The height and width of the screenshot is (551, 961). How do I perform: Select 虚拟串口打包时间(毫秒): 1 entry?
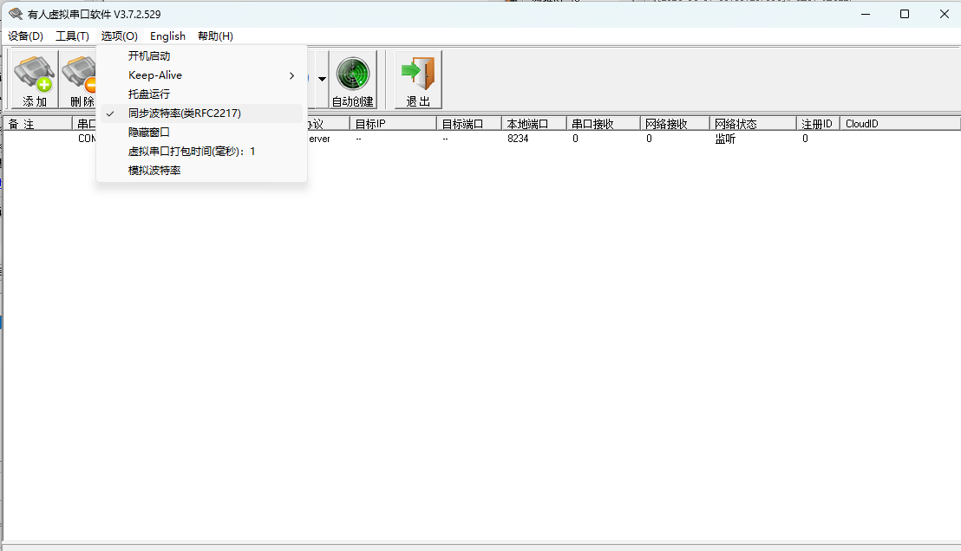click(201, 152)
